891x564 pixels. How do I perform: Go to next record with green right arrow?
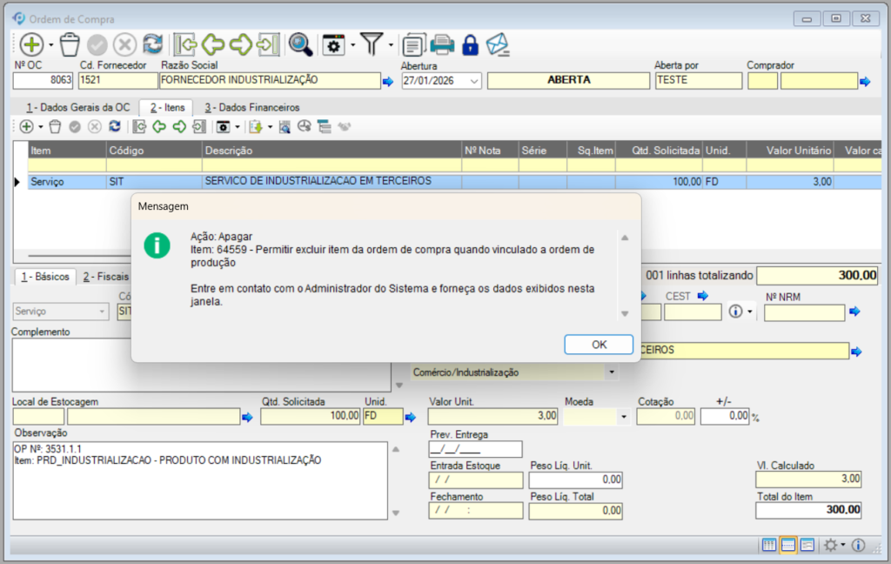[x=240, y=44]
